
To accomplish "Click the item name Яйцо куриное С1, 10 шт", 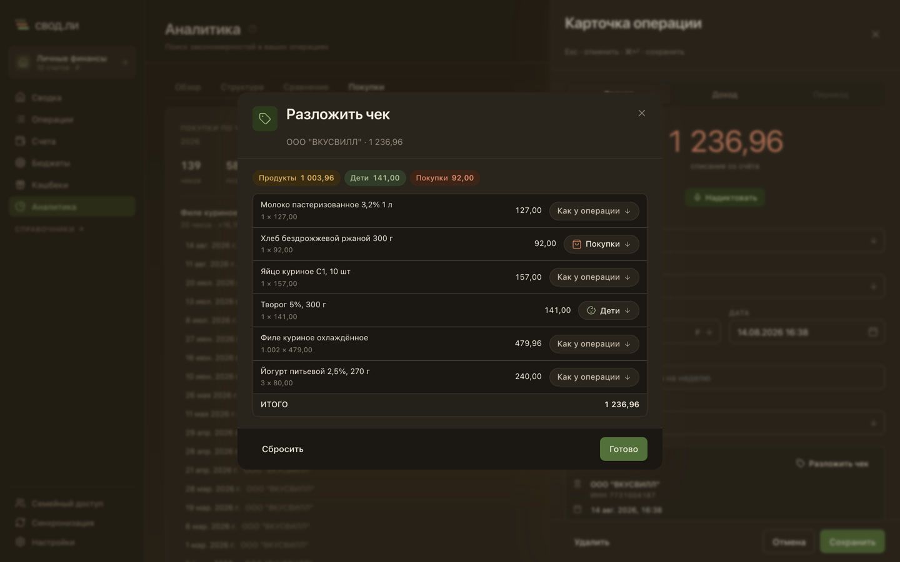I will point(306,272).
